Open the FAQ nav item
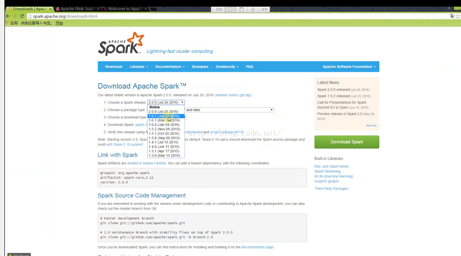The width and height of the screenshot is (461, 256). tap(250, 66)
